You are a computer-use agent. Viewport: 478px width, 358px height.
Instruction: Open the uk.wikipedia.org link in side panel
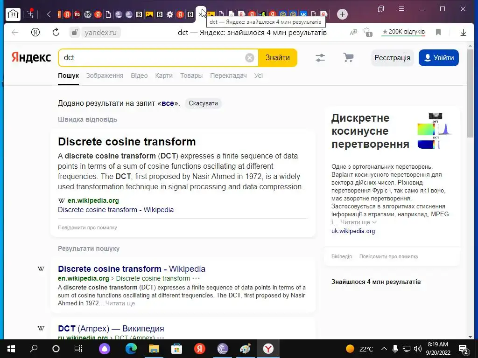pos(353,231)
